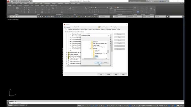This screenshot has width=191, height=107.
Task: Open Drafting & Annotation workspace switcher
Action: point(147,106)
